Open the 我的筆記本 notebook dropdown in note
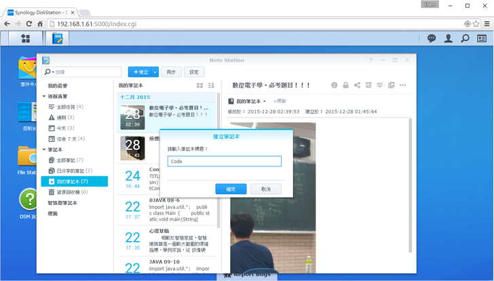Image resolution: width=494 pixels, height=281 pixels. (249, 101)
